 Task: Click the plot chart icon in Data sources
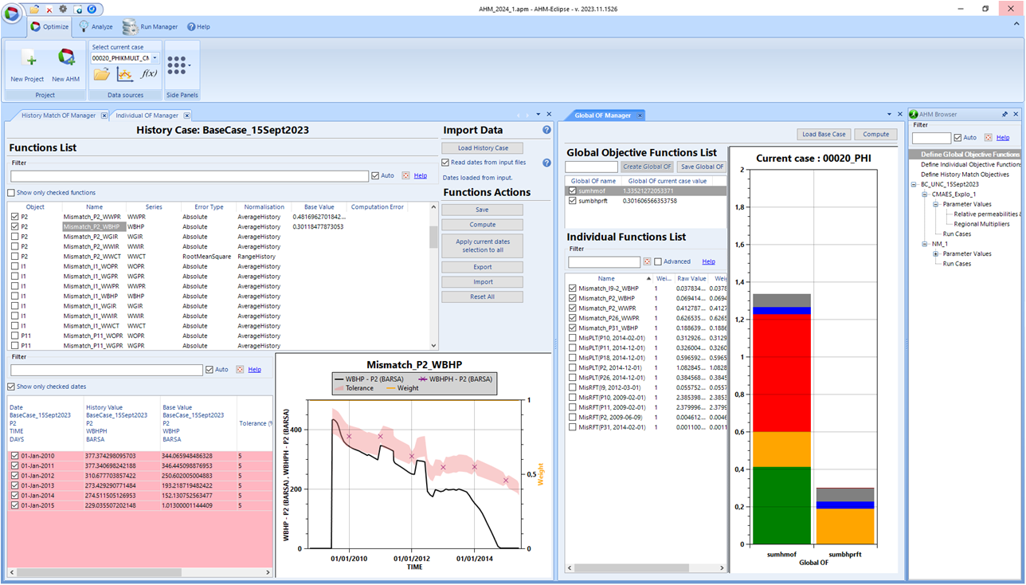tap(125, 74)
